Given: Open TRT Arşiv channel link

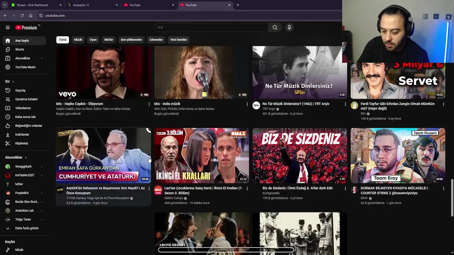Looking at the screenshot, I should click(x=269, y=109).
